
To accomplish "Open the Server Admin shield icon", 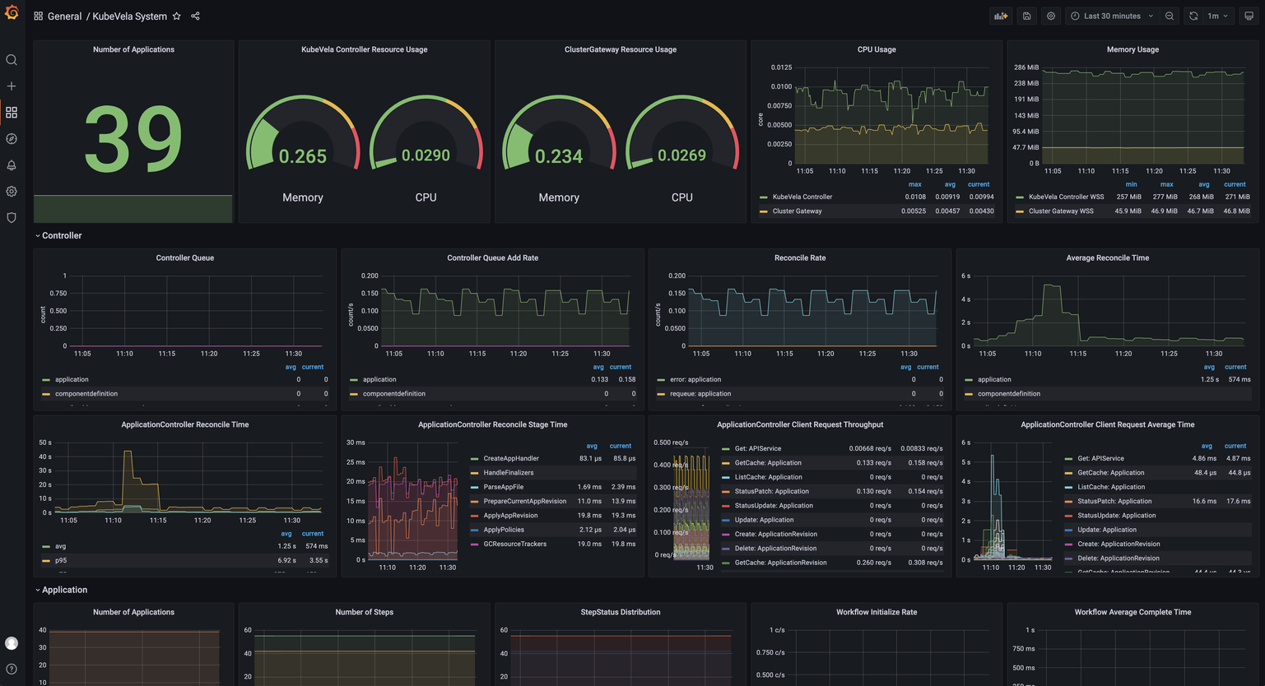I will tap(12, 218).
